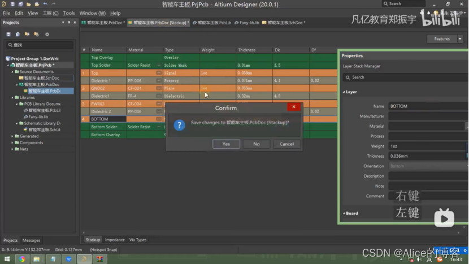Close the Projects panel with its X
Screen dimensions: 469x264
[75, 23]
